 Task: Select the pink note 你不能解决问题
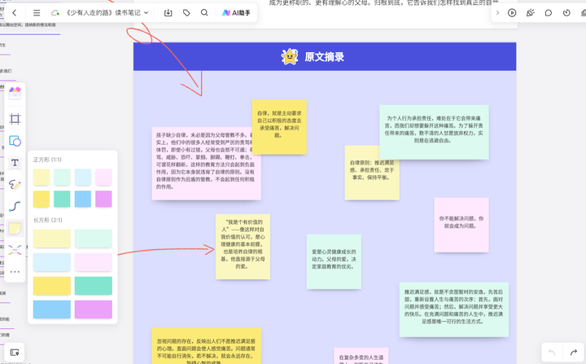pos(461,225)
